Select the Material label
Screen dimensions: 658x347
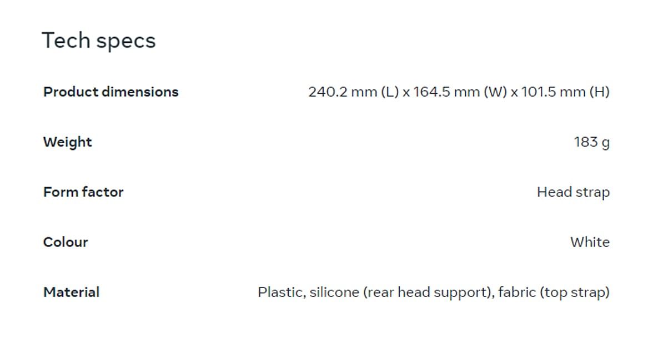pos(71,292)
